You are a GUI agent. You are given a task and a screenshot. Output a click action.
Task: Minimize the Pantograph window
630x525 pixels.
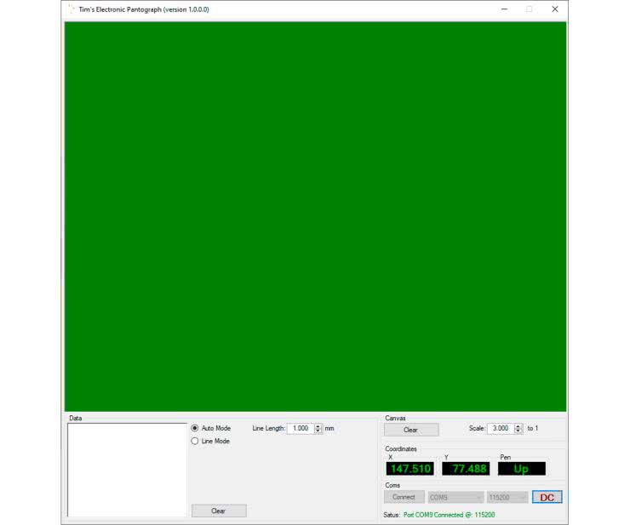point(504,9)
